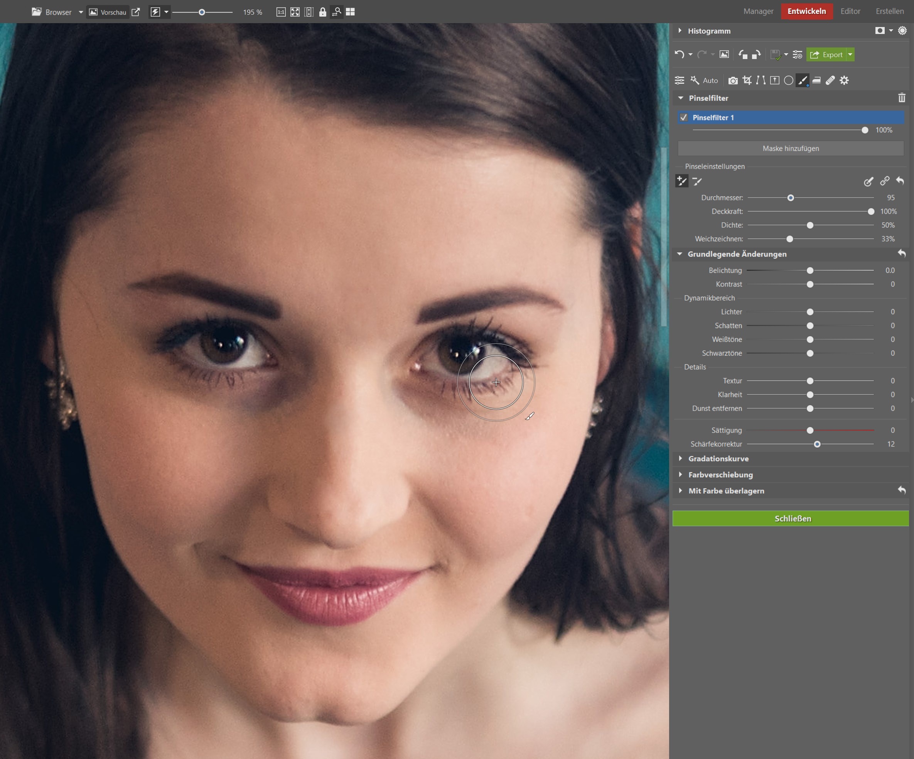Reset Mit Farbe überlagern with arrow

pyautogui.click(x=901, y=490)
